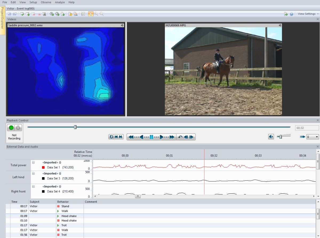This screenshot has width=320, height=238.
Task: Click the Undo icon in the toolbar
Action: [9, 14]
